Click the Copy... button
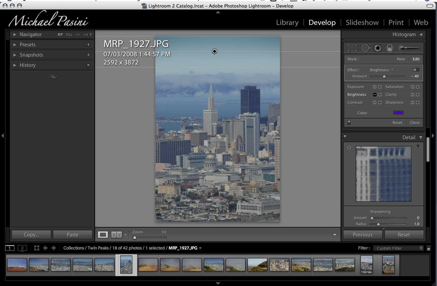Screen dimensions: 437x286 coord(31,235)
